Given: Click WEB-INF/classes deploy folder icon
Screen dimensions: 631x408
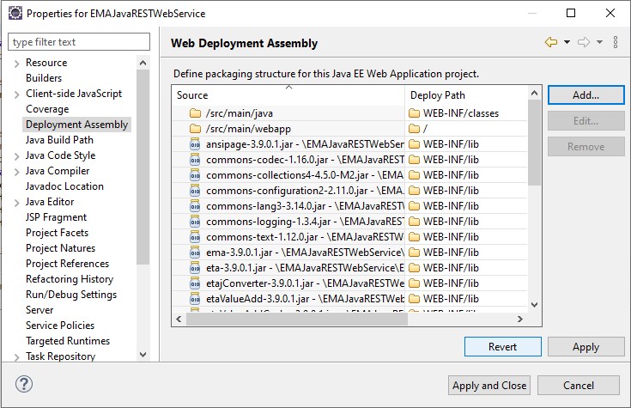Looking at the screenshot, I should (x=414, y=113).
